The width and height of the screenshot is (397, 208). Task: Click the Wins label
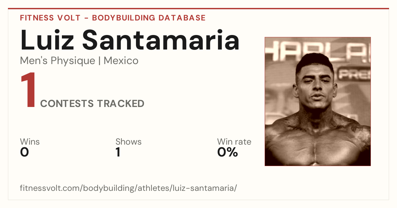[x=30, y=142]
